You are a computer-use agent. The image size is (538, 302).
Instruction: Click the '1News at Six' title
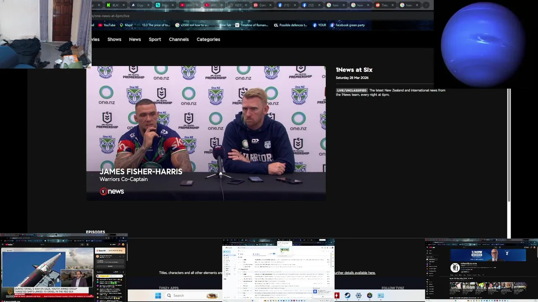354,70
